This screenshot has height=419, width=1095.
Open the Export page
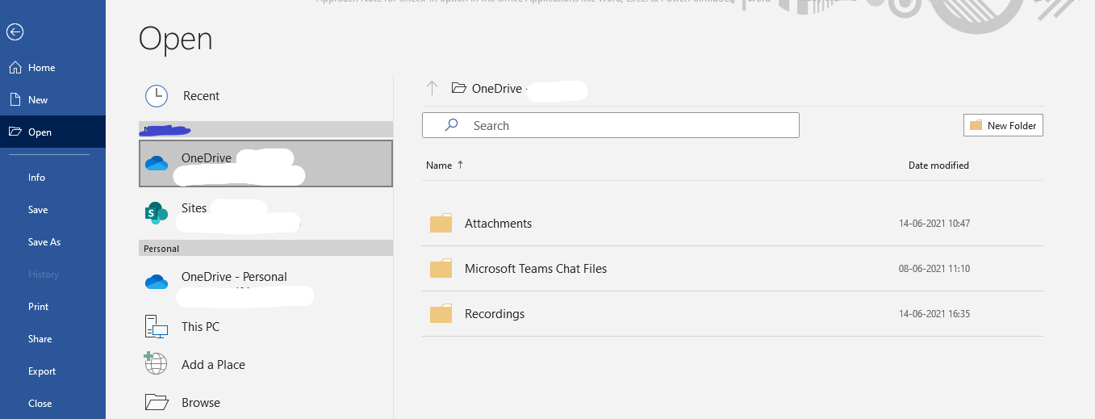(52, 371)
